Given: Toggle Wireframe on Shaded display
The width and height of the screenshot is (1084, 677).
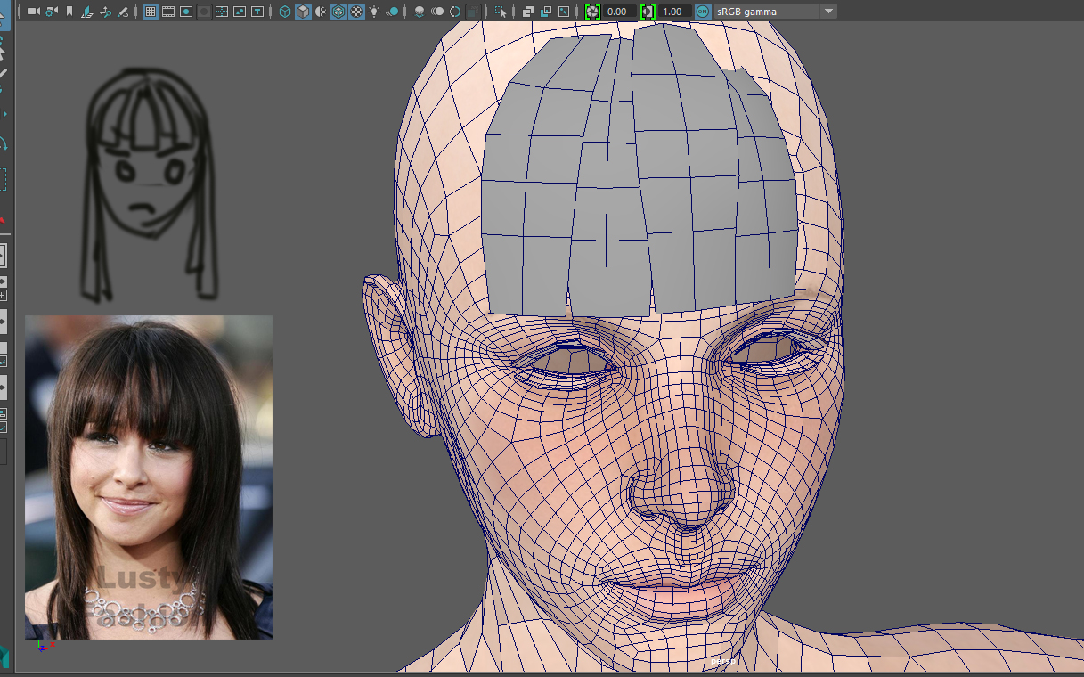Looking at the screenshot, I should (339, 12).
